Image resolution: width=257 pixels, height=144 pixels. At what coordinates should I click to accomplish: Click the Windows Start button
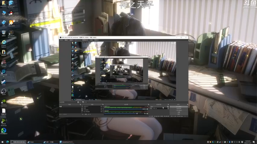click(x=2, y=142)
